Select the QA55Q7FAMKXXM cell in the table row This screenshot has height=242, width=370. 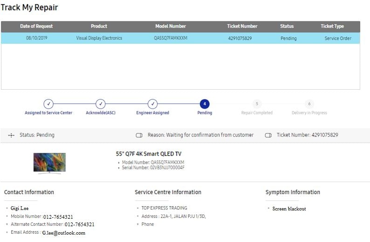(171, 38)
